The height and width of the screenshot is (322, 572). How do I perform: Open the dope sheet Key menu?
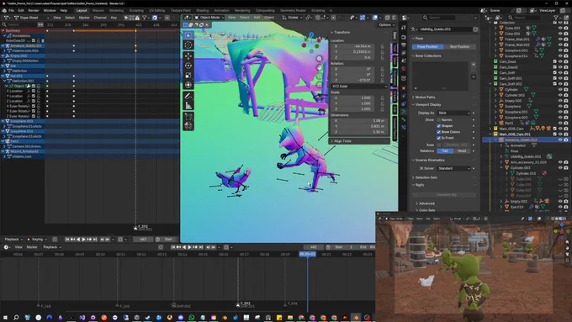click(114, 18)
